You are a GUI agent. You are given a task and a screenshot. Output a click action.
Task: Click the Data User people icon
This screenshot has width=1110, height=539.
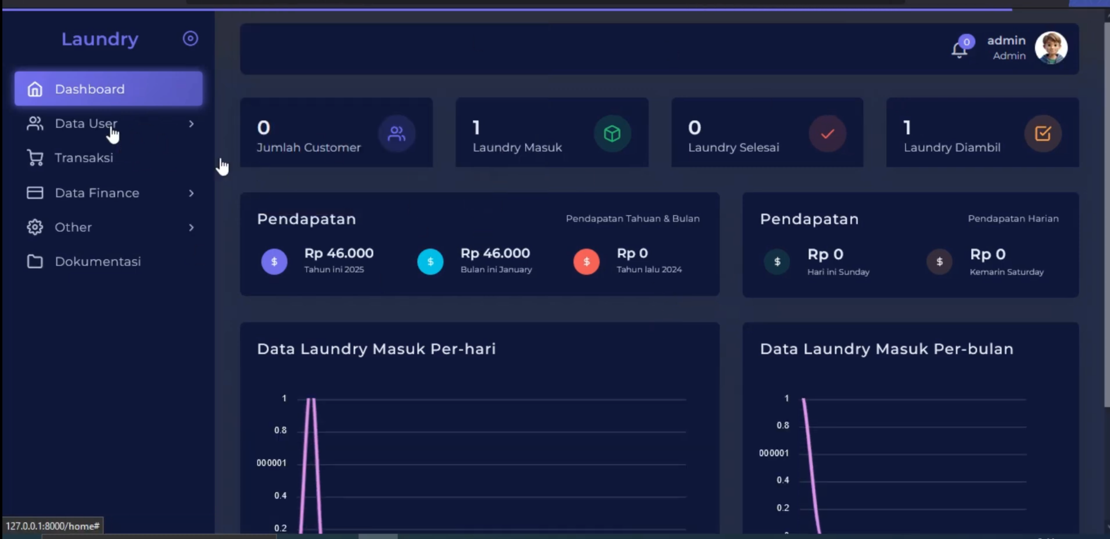(x=35, y=124)
